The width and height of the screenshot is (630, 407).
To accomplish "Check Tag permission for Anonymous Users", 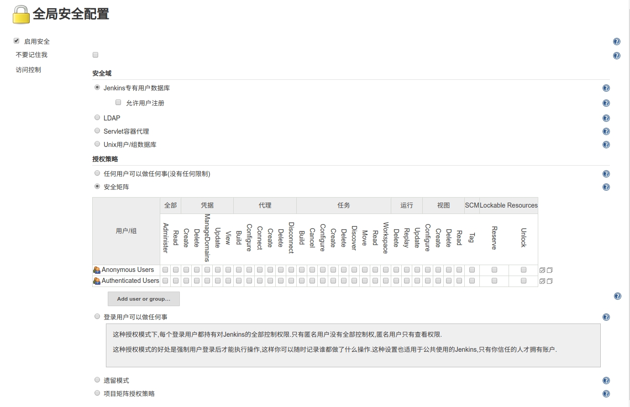I will (x=472, y=270).
